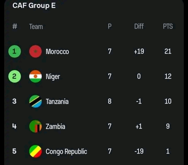Click the Niger flag icon

coord(36,76)
